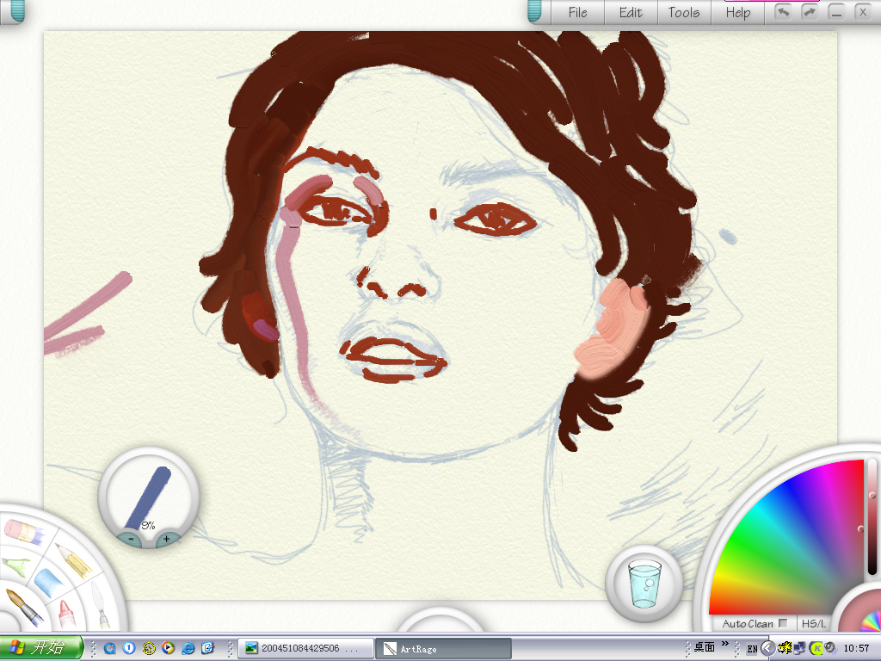The image size is (881, 661).
Task: Decrease tool size with the minus button
Action: click(x=131, y=539)
